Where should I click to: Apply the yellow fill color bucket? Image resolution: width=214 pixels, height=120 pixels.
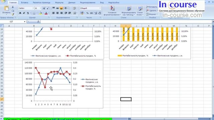pyautogui.click(x=40, y=13)
